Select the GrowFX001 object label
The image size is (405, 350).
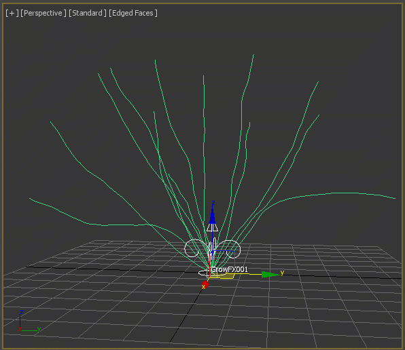(230, 269)
